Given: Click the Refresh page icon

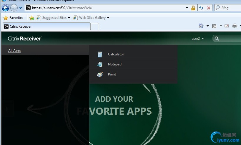Looking at the screenshot, I should tap(201, 8).
